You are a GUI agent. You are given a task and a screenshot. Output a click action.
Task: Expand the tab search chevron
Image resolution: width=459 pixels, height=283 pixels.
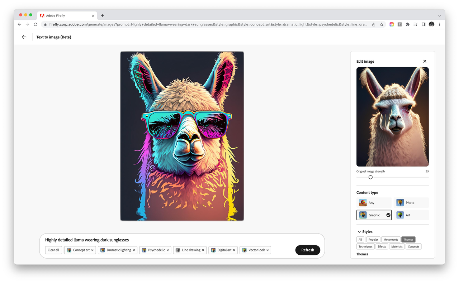tap(439, 15)
